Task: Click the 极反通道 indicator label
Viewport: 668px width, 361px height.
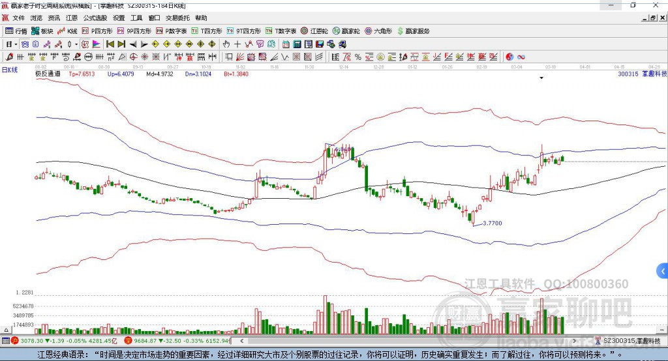Action: coord(48,74)
